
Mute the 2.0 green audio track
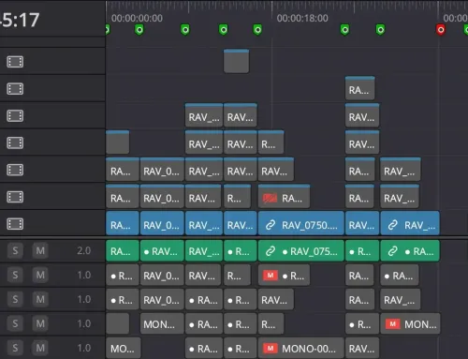coord(40,250)
